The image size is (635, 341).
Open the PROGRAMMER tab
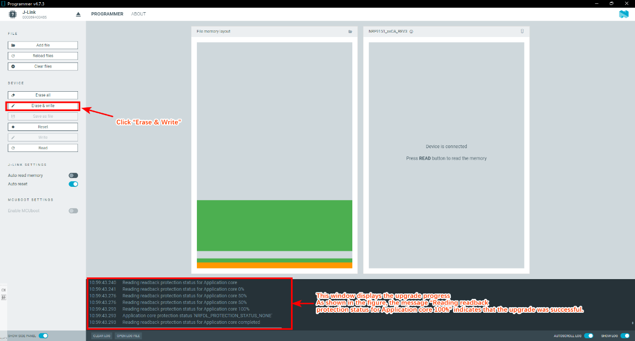point(107,14)
